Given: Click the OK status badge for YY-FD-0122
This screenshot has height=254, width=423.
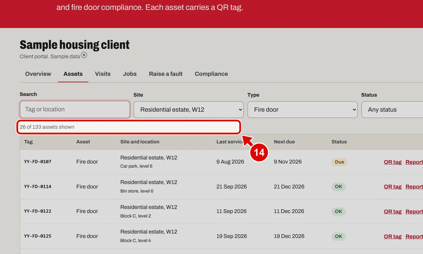Looking at the screenshot, I should [338, 211].
